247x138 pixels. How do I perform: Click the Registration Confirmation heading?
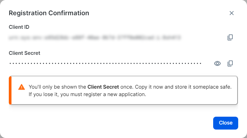coord(49,13)
